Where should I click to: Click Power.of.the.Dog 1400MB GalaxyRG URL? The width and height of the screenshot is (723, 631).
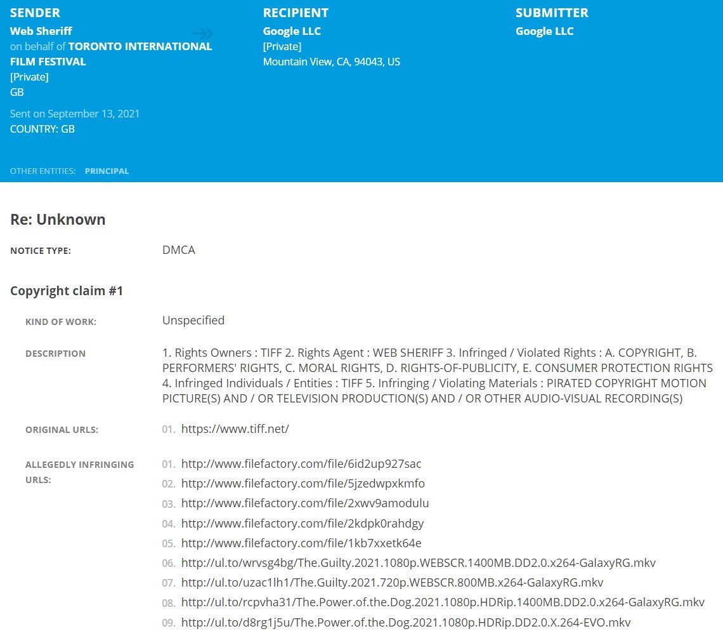[443, 602]
